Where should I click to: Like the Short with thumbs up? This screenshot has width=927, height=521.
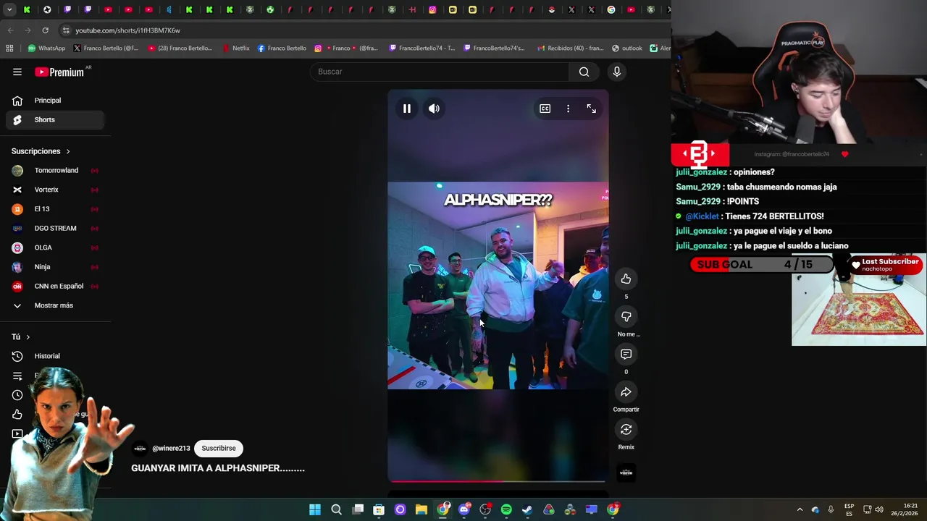626,279
